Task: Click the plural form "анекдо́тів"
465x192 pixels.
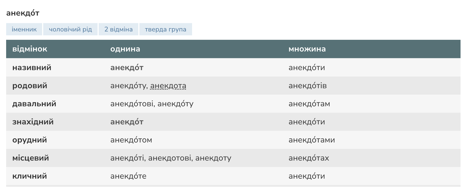Action: coord(307,86)
